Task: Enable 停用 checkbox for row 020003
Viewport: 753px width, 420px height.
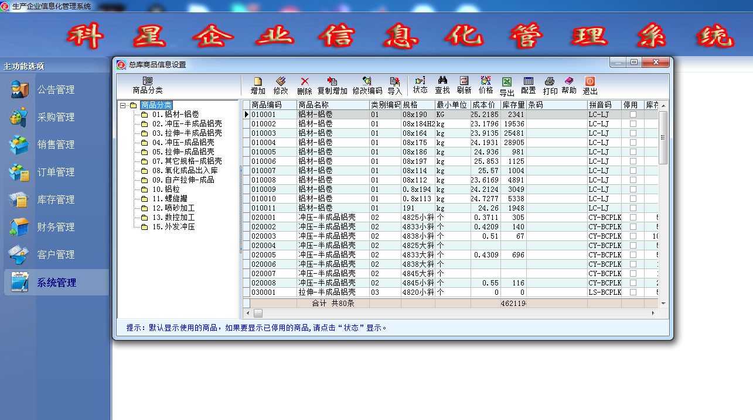Action: (x=633, y=236)
